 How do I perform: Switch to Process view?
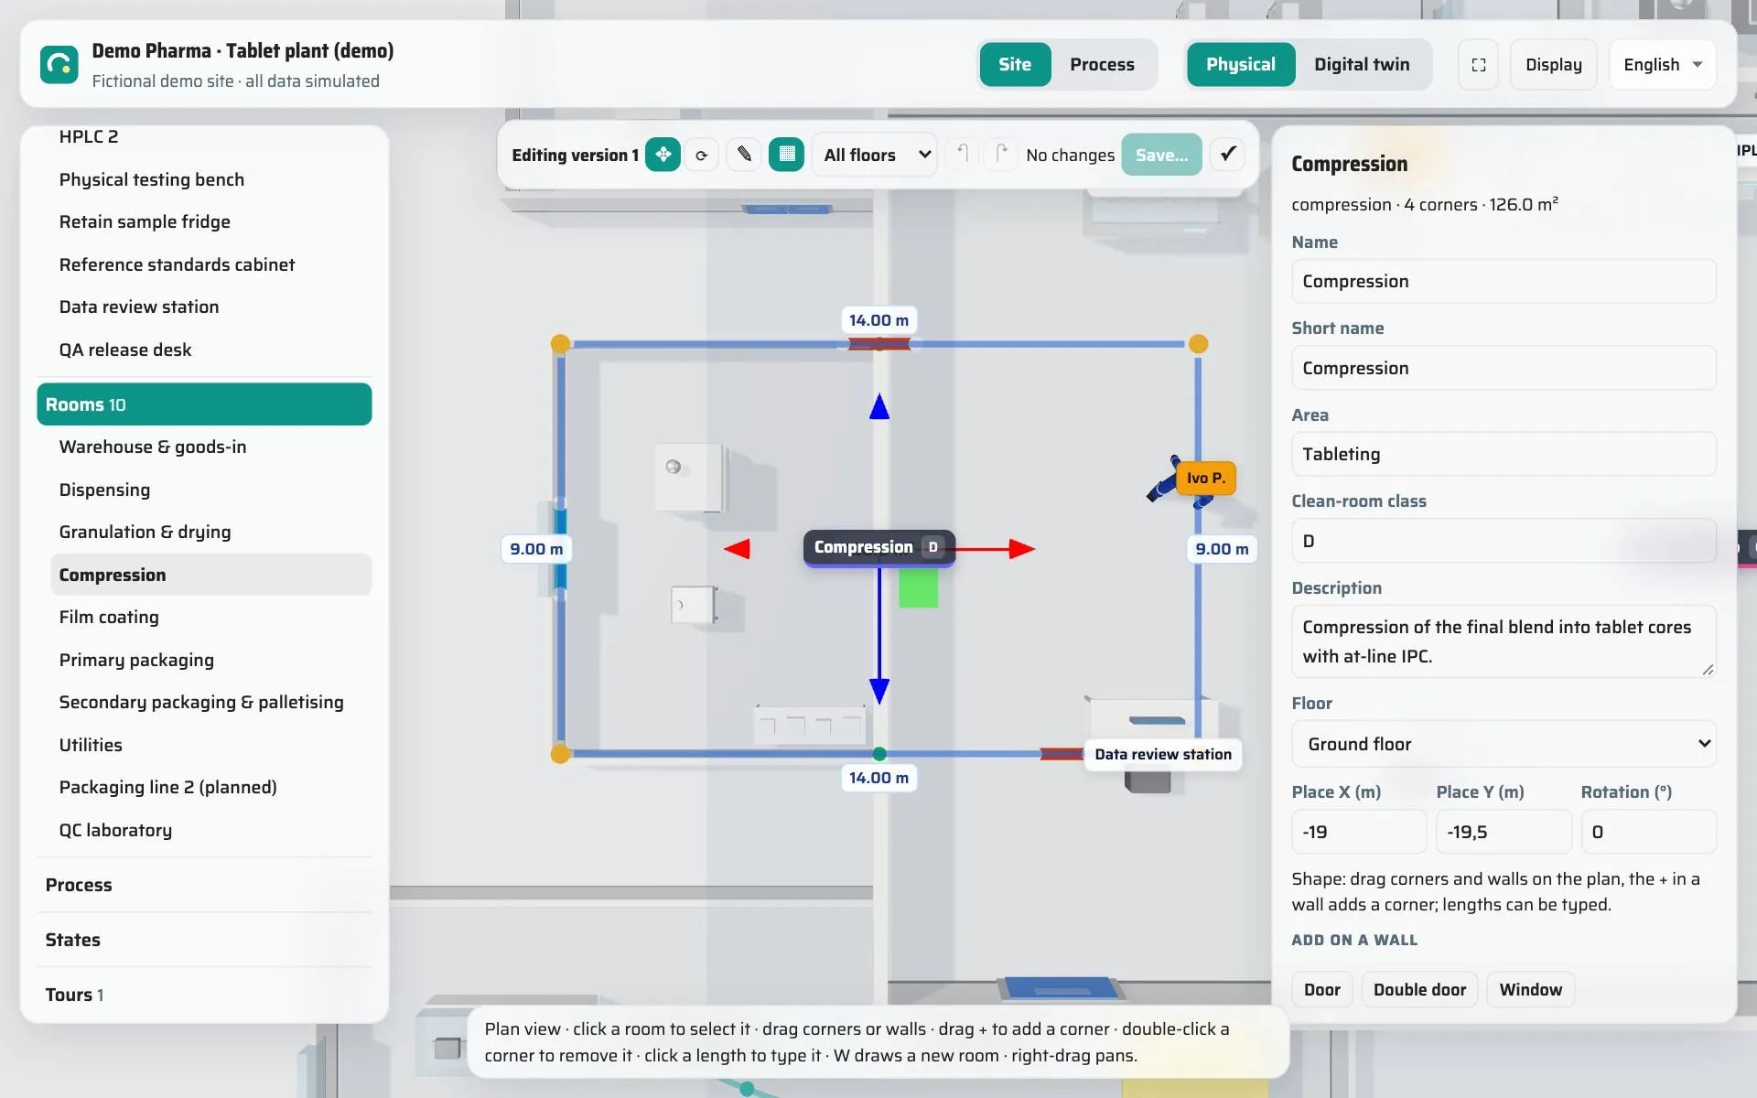1102,64
